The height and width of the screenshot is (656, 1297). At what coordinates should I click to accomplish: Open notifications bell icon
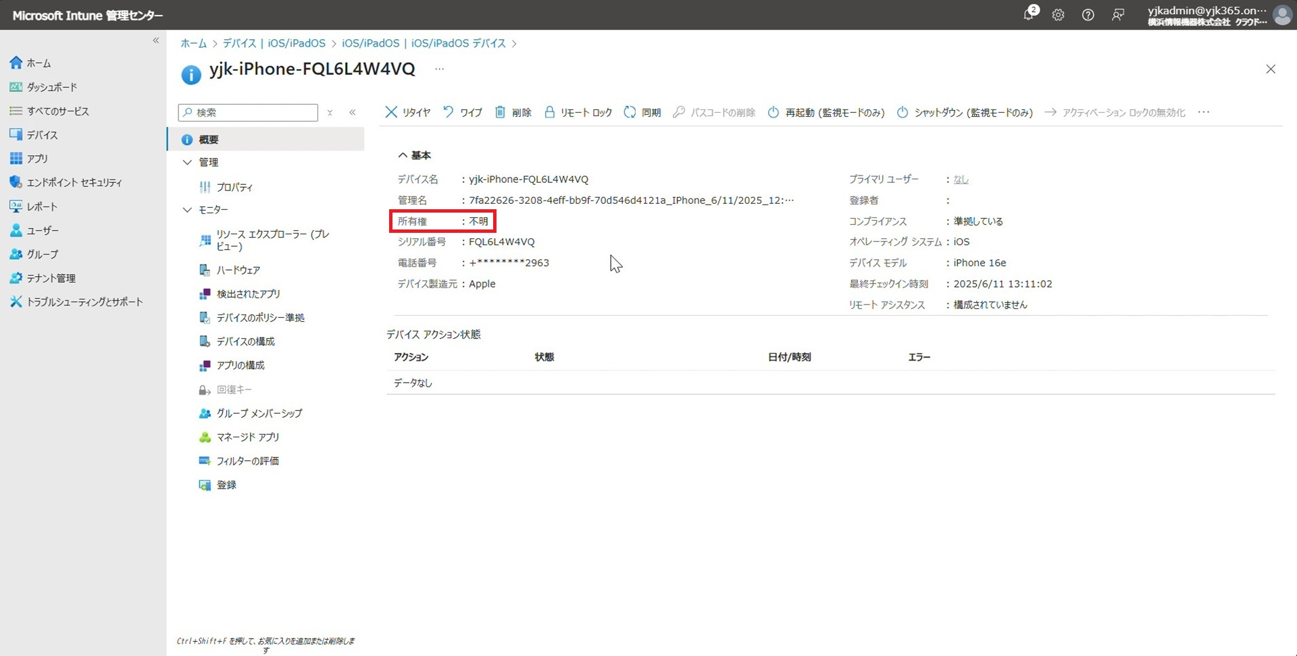point(1029,14)
